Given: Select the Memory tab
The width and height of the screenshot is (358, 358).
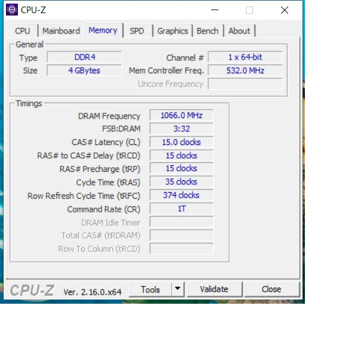Looking at the screenshot, I should (103, 30).
